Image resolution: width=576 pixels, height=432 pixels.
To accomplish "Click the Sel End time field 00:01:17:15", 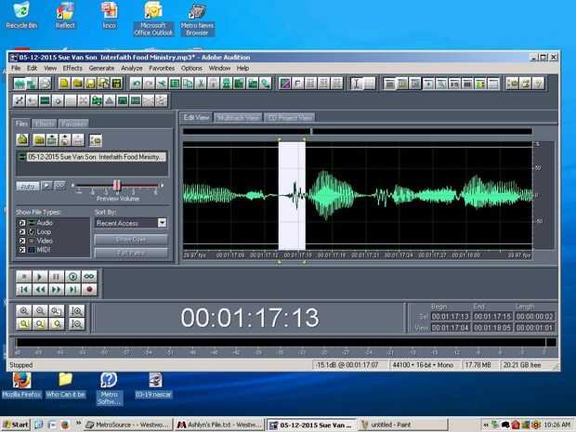I will [x=491, y=317].
